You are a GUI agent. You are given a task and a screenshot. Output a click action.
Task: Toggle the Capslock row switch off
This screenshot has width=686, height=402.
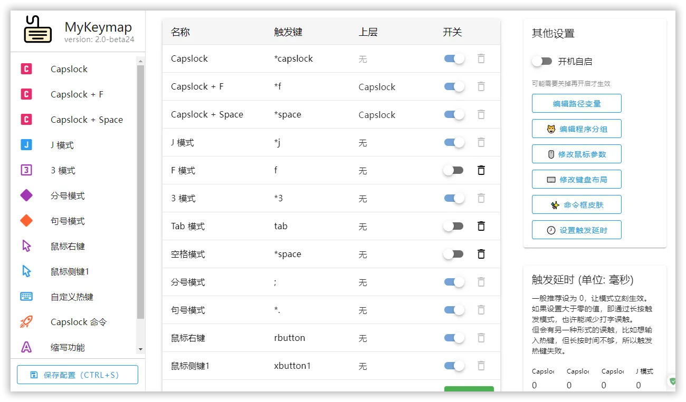(x=454, y=58)
